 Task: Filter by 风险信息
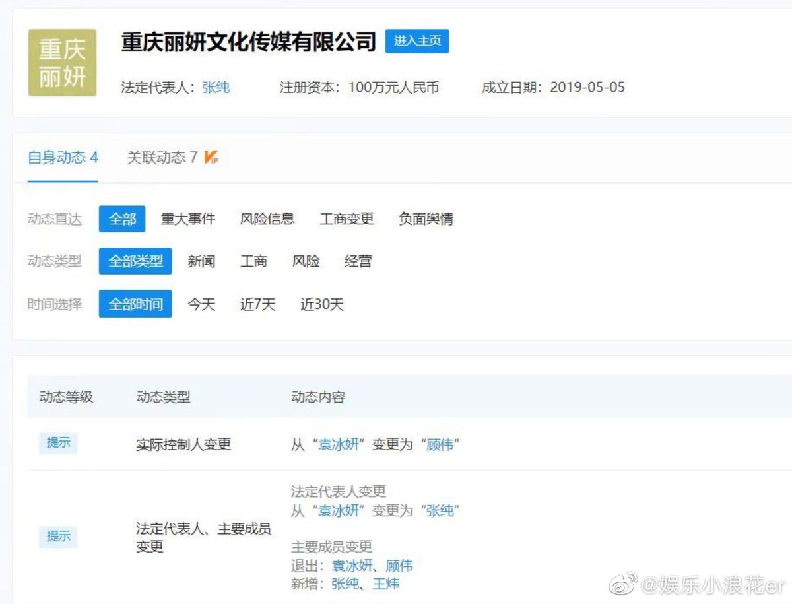[x=267, y=219]
